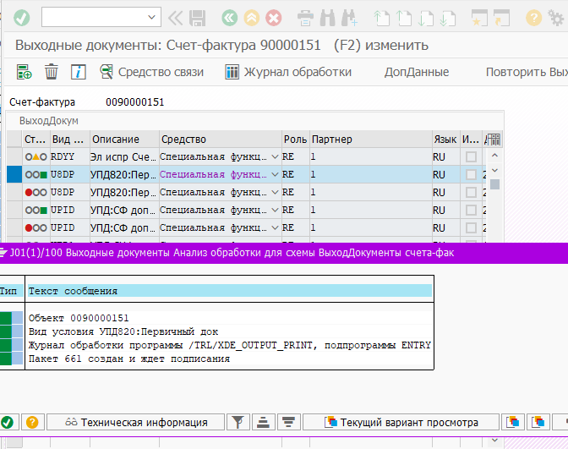Click the Save diskette icon

(x=198, y=18)
